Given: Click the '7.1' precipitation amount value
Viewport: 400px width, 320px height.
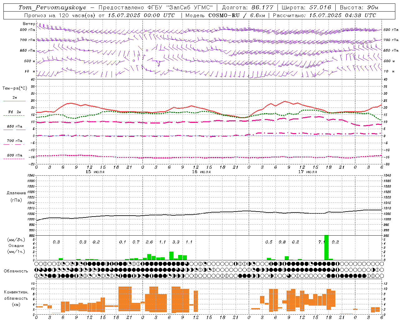Looking at the screenshot, I should click(321, 242).
